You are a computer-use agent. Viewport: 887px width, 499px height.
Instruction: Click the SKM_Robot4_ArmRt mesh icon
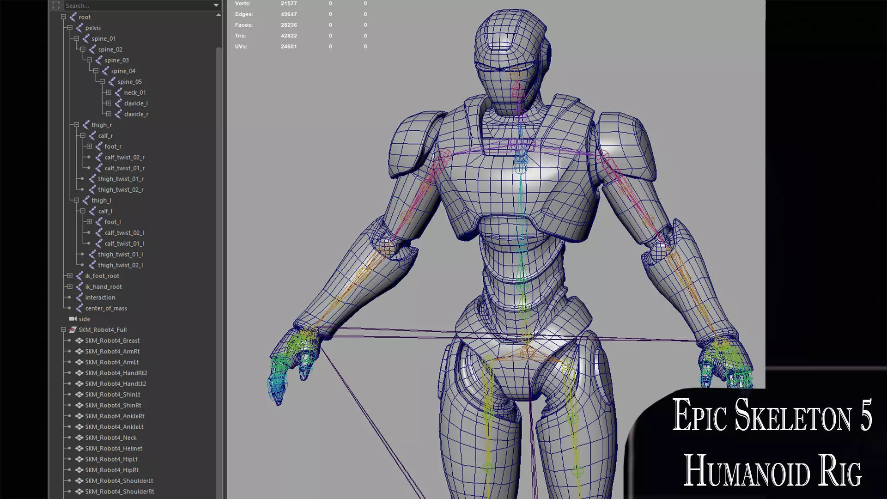(x=79, y=351)
